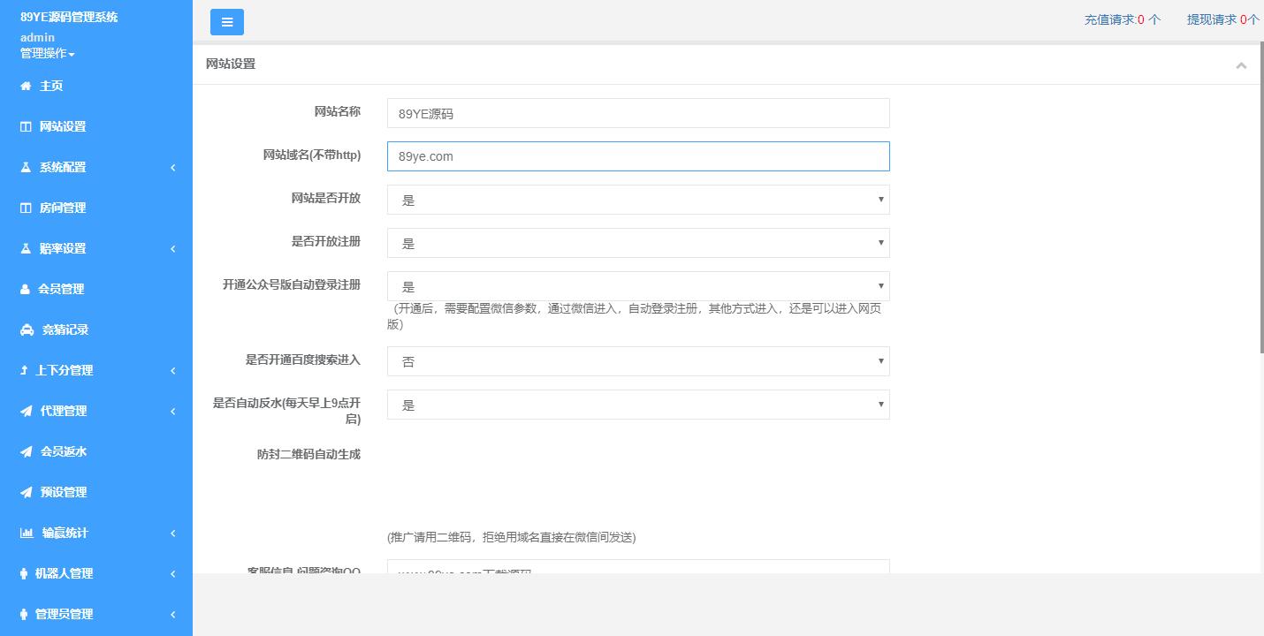Expand the 输赢统计 submenu arrow

(x=173, y=533)
